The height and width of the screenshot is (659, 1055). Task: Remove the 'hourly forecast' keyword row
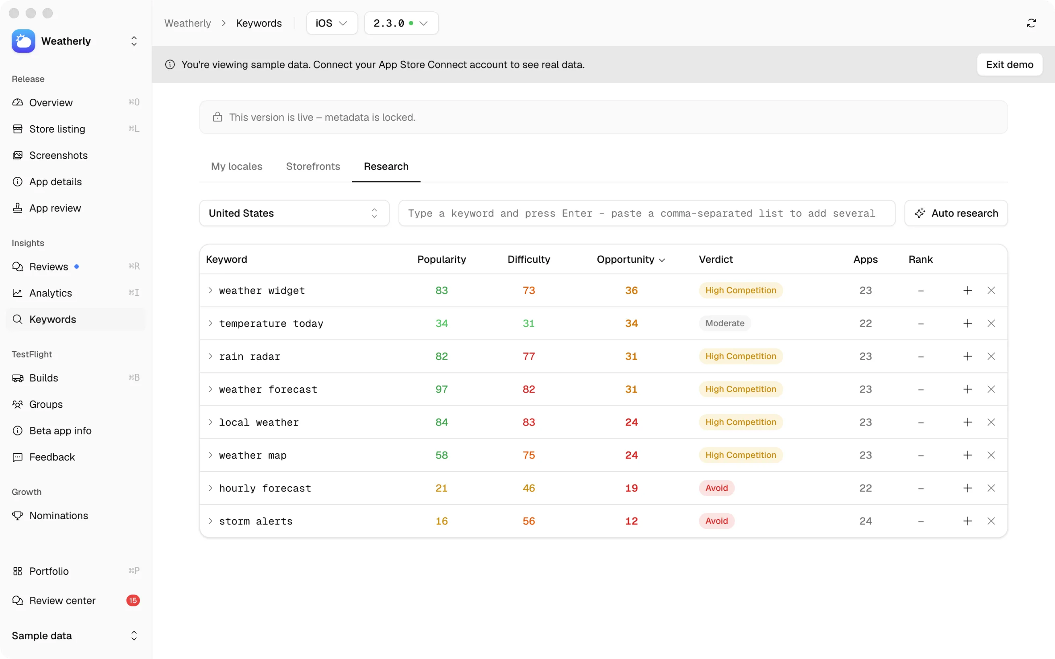(991, 488)
